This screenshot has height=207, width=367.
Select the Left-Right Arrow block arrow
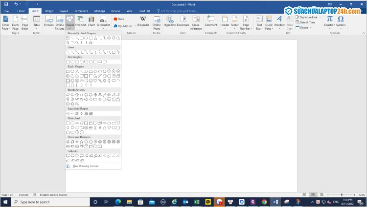point(86,95)
